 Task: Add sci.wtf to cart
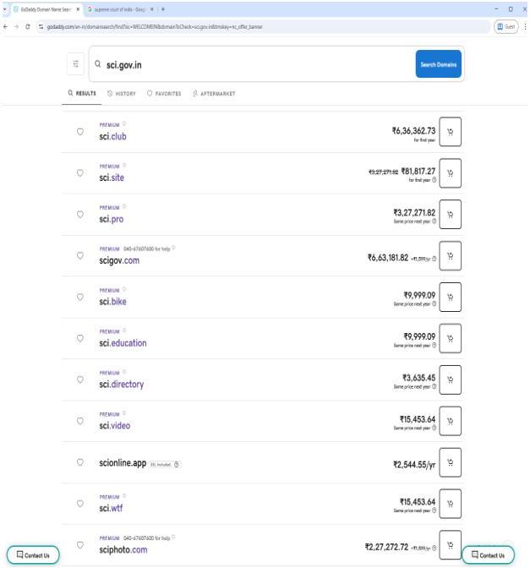click(450, 504)
